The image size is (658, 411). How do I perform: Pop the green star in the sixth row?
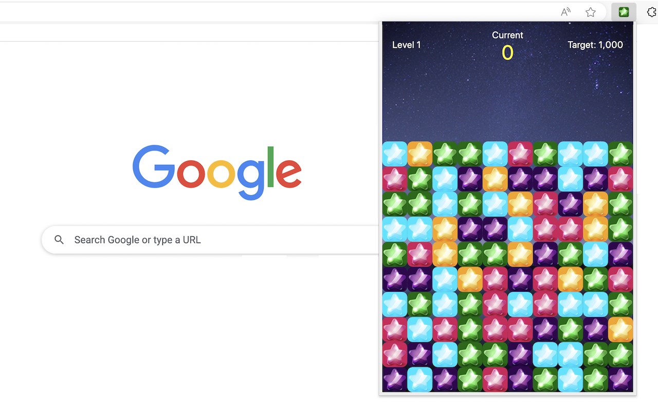pos(595,279)
